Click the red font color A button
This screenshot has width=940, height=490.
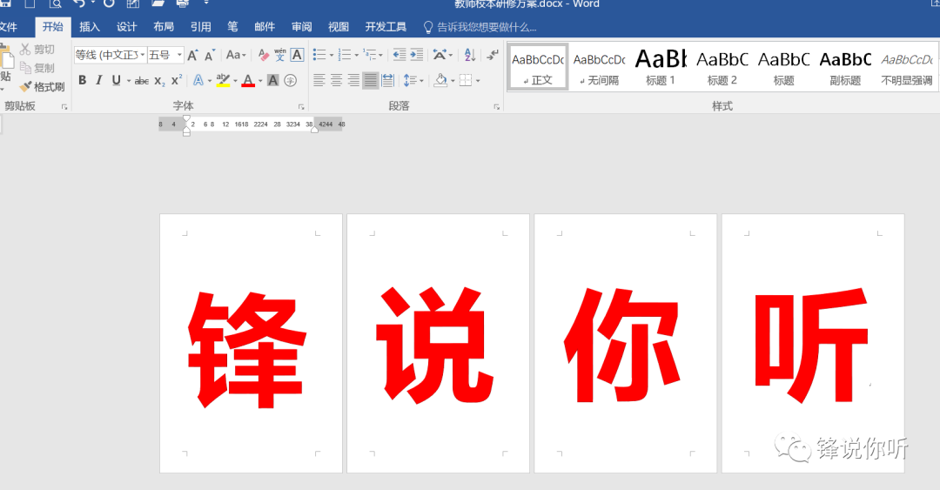pyautogui.click(x=248, y=80)
